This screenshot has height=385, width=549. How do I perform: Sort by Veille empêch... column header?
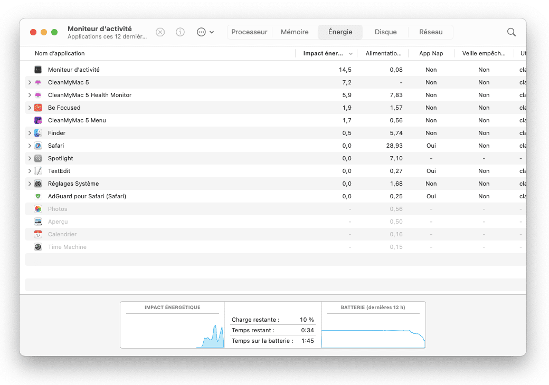[x=484, y=53]
